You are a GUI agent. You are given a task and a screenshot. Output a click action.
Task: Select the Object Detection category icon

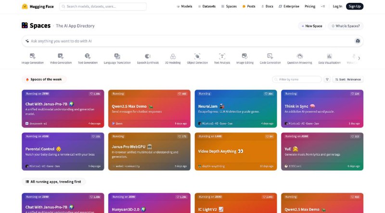[x=197, y=56]
